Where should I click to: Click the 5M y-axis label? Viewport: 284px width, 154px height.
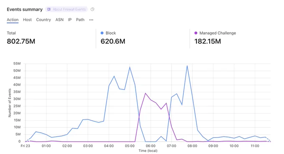click(x=18, y=134)
